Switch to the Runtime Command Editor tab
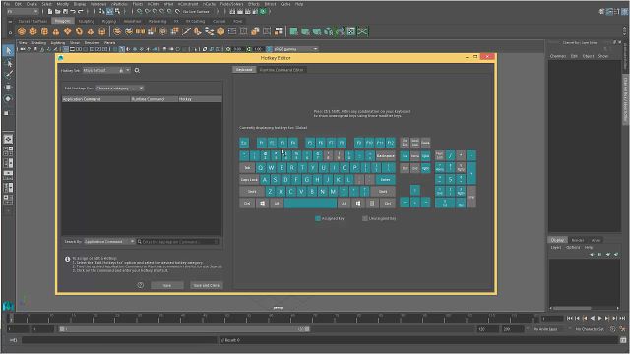This screenshot has height=354, width=630. 282,70
